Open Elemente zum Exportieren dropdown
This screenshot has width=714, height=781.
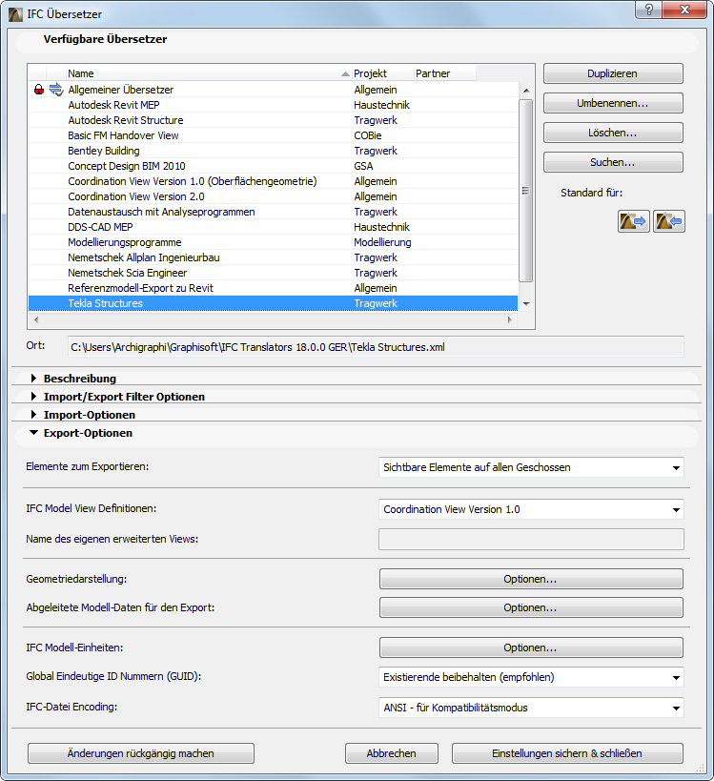tap(531, 467)
